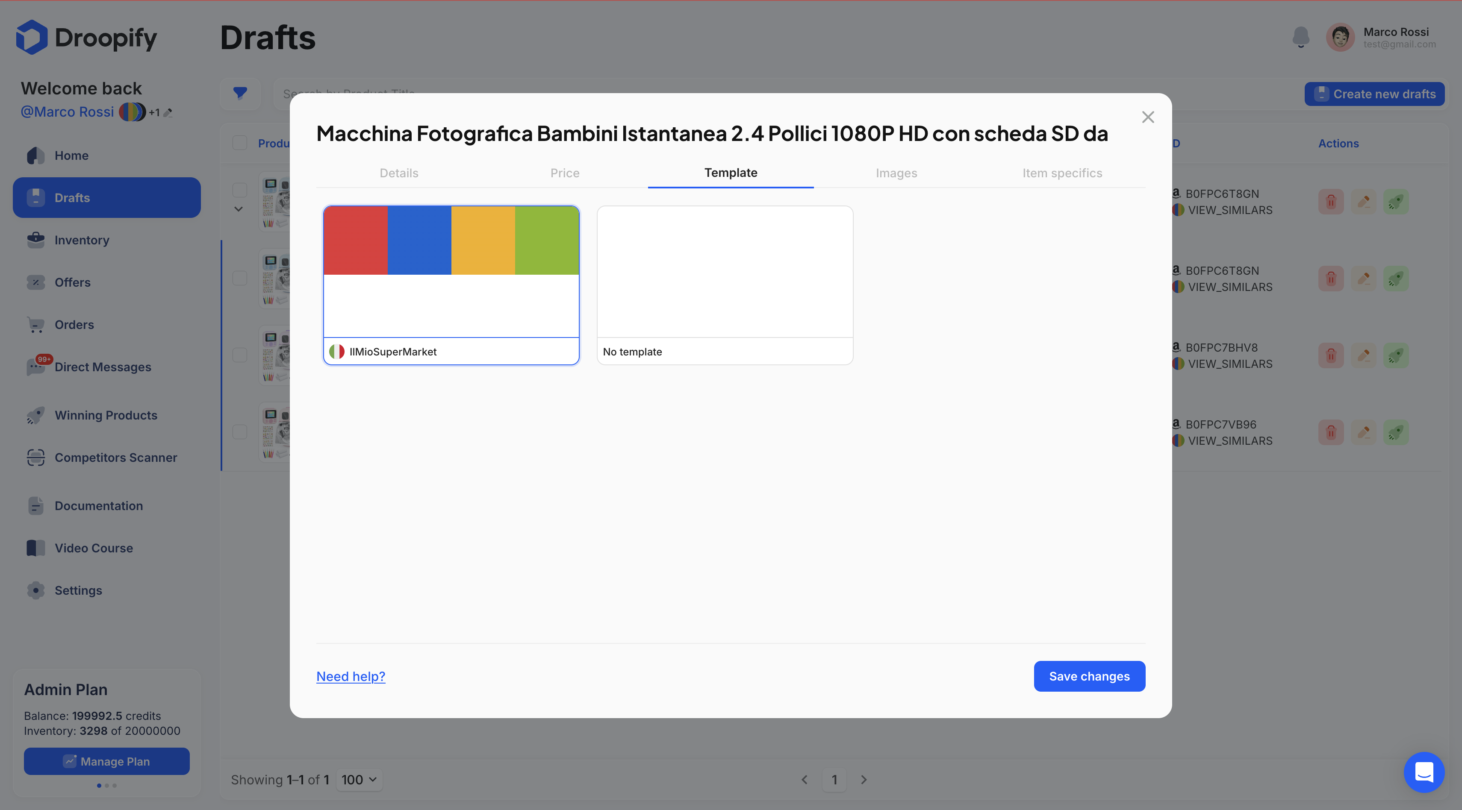Screen dimensions: 1462x810
Task: Open the Competitors Scanner tool
Action: coord(116,457)
